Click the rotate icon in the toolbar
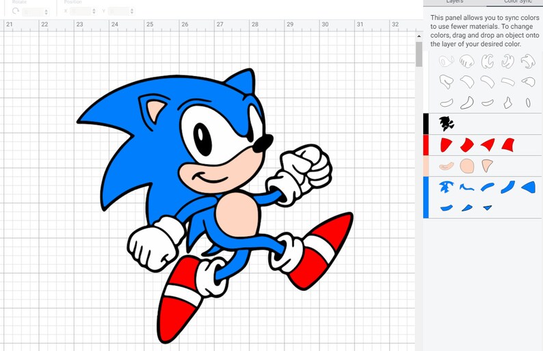 [16, 11]
